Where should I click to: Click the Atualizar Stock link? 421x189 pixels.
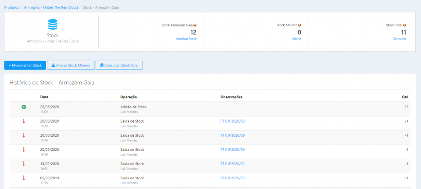pos(186,39)
